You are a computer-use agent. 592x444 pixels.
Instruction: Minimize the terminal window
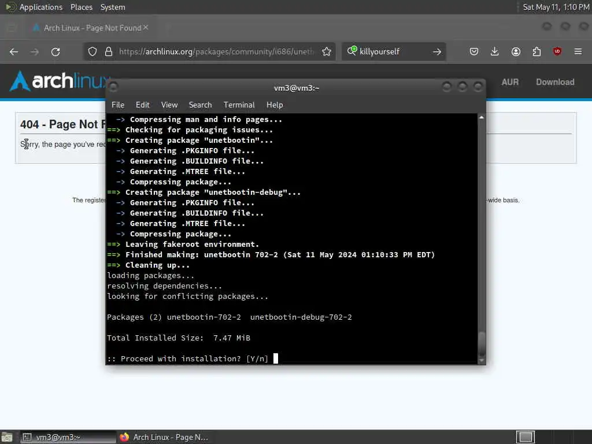(447, 87)
